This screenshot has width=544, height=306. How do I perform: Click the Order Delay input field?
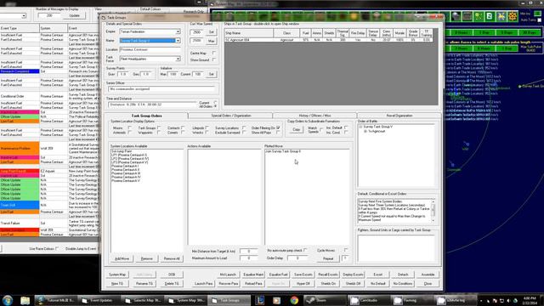click(x=297, y=258)
